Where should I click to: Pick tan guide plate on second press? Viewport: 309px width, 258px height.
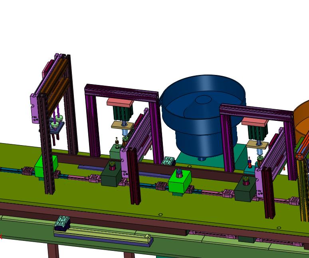coord(257,145)
